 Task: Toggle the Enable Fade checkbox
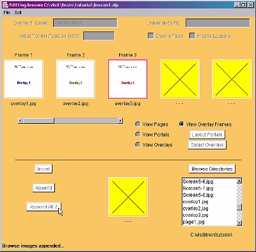tap(151, 36)
